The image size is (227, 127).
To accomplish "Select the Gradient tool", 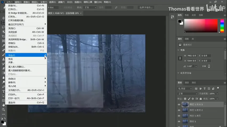I will tap(3, 73).
